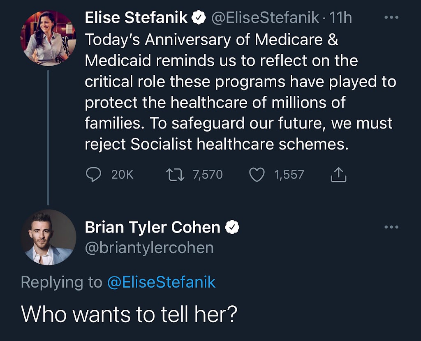This screenshot has width=421, height=341.
Task: View the 20K replies count
Action: (122, 175)
